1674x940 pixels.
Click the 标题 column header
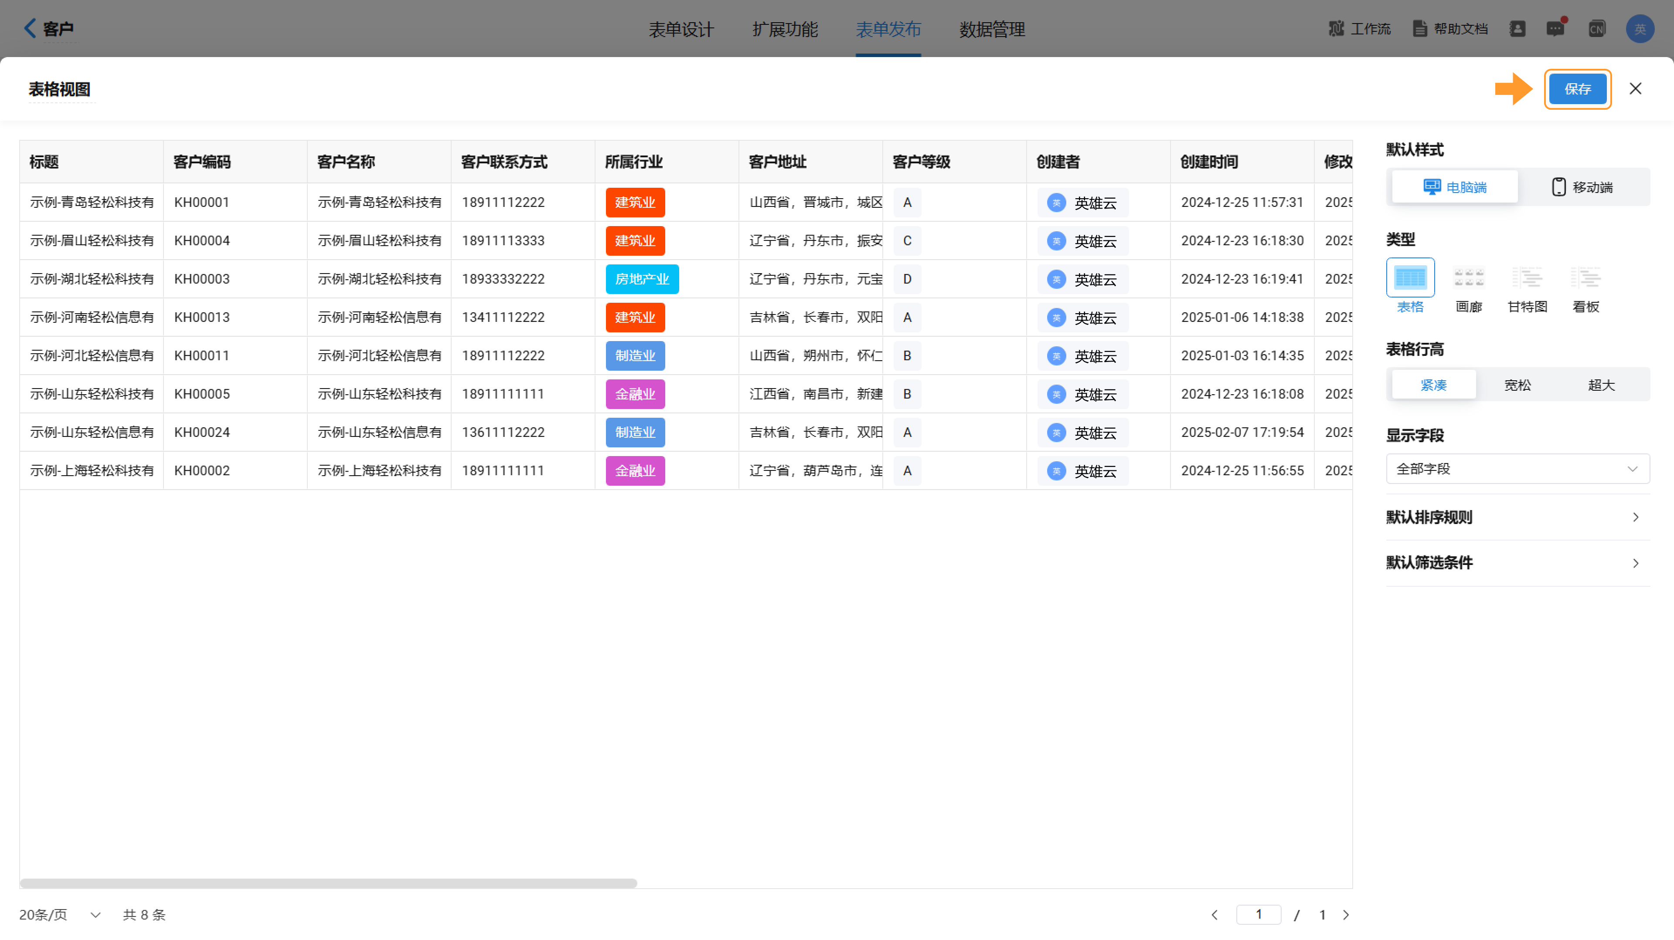[x=92, y=162]
